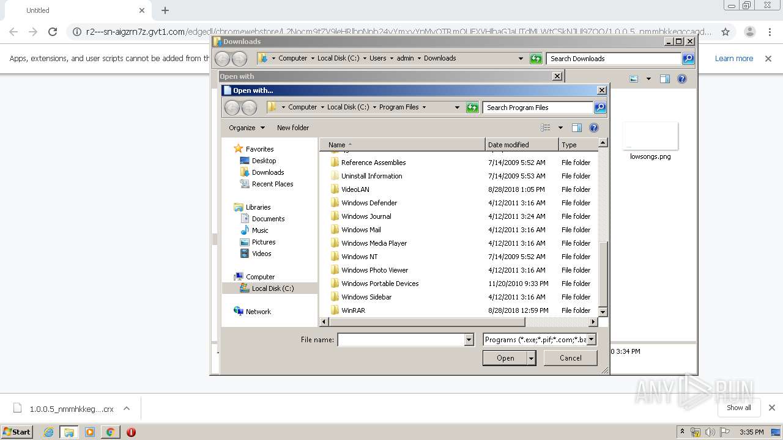Open the File Explorer taskbar icon
783x440 pixels.
[69, 432]
